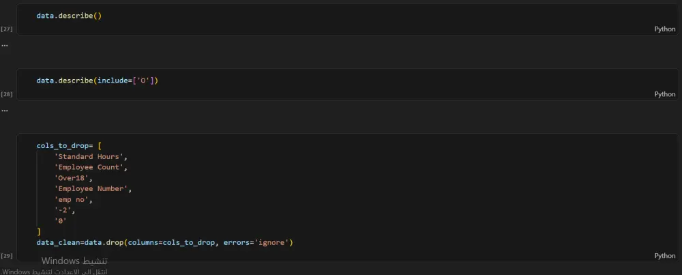Click the 'Employee Count' string line
Viewport: 682px width, 275px height.
point(91,167)
